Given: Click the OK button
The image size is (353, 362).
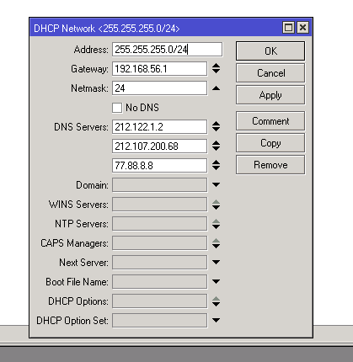Looking at the screenshot, I should [270, 51].
